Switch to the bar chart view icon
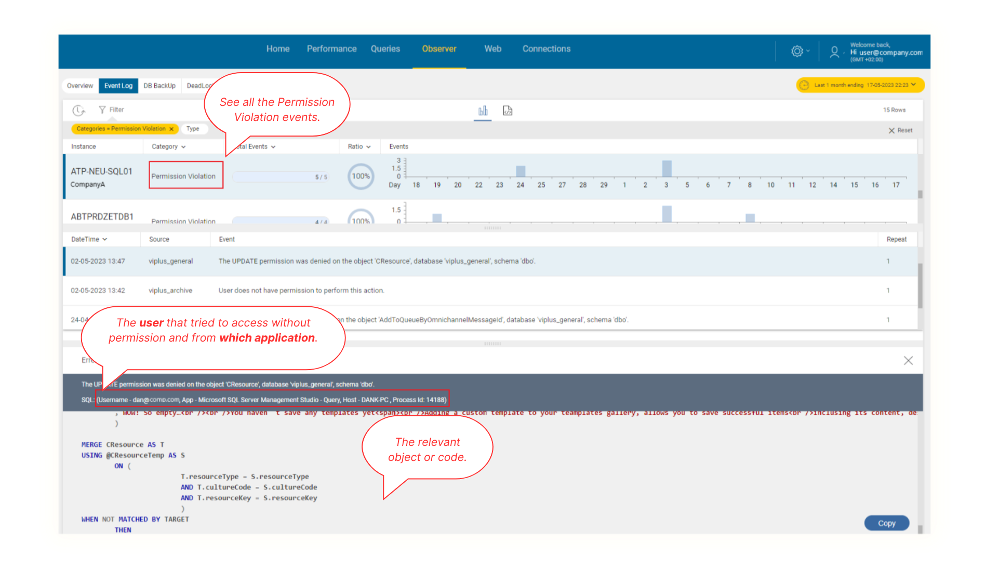This screenshot has height=571, width=987. (x=483, y=111)
